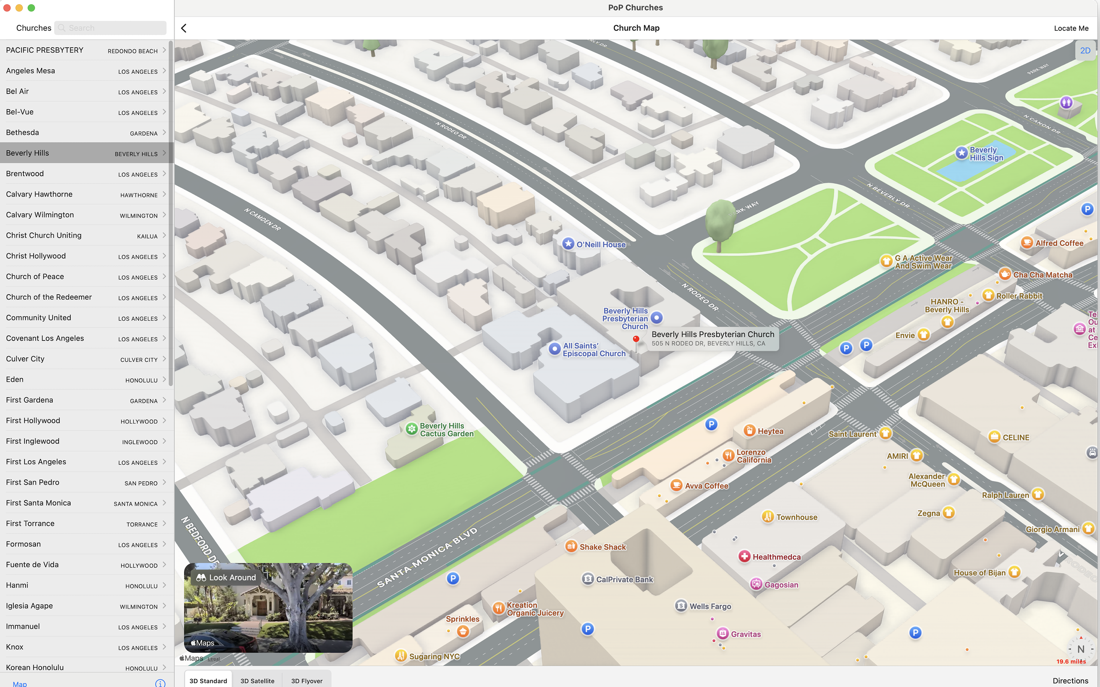
Task: Open the Bel Air row chevron
Action: (x=164, y=91)
